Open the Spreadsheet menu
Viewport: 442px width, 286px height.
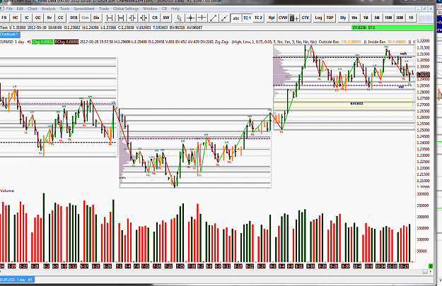84,8
